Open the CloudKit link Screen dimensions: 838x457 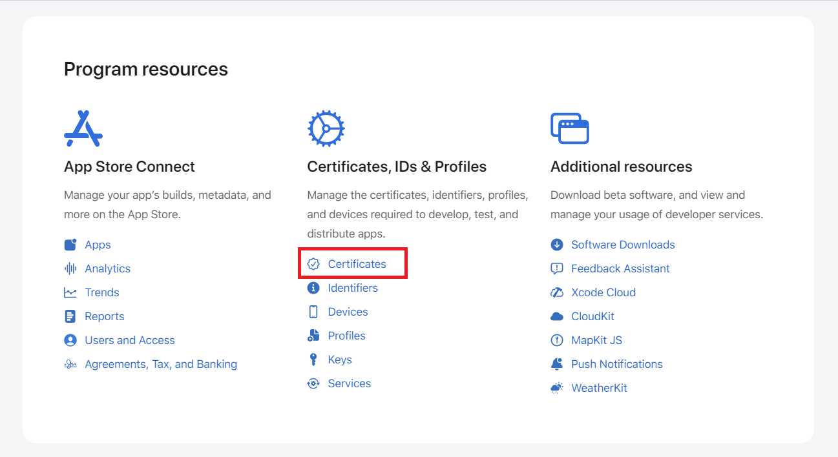(x=592, y=316)
